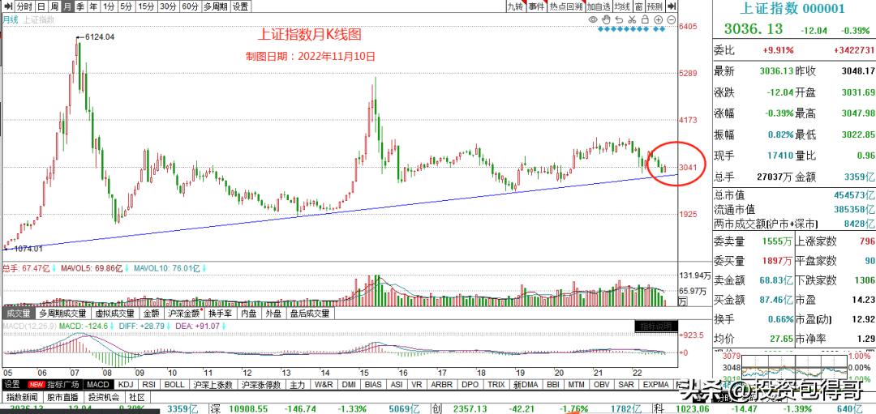
Task: Zoom out with the minus icon
Action: pos(671,19)
